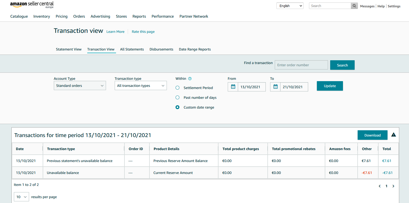Select the Custom date range radio button
The width and height of the screenshot is (409, 203).
tap(177, 107)
